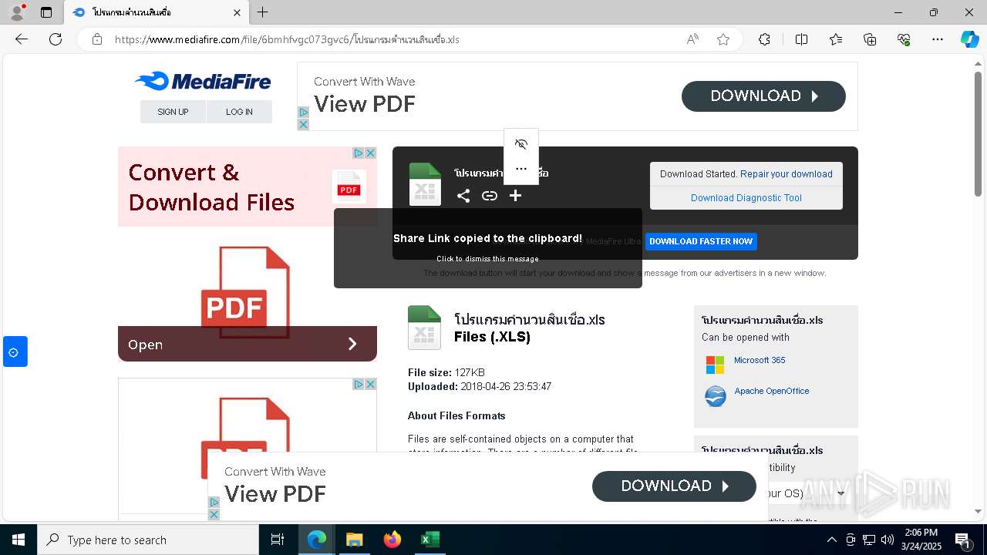Click the Microsoft 365 link

[x=760, y=360]
